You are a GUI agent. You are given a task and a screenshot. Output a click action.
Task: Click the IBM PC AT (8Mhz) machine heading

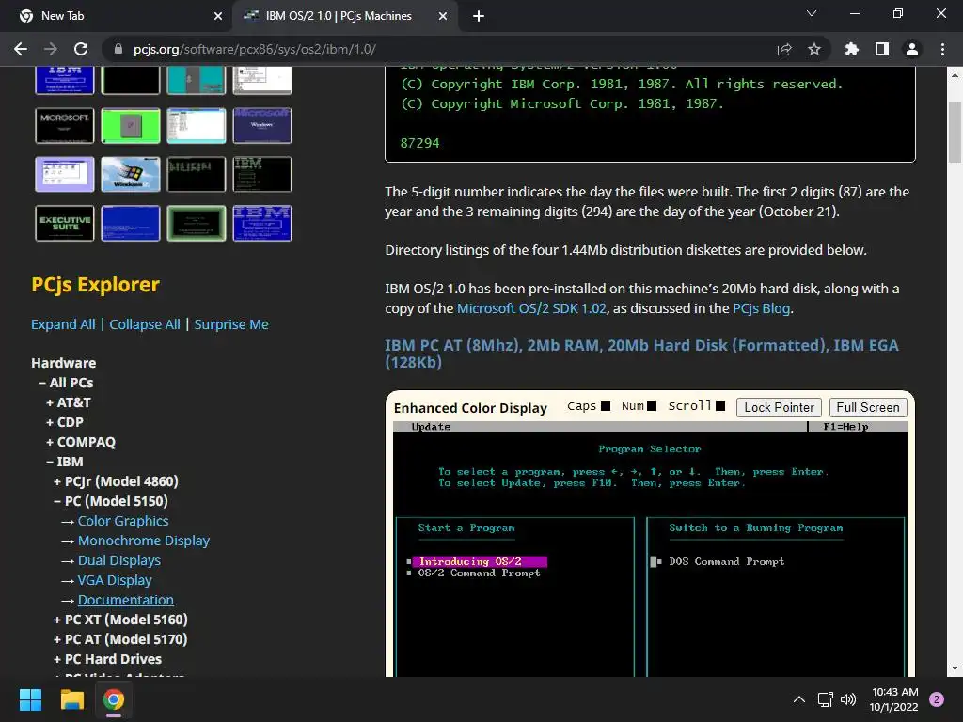[x=641, y=353]
